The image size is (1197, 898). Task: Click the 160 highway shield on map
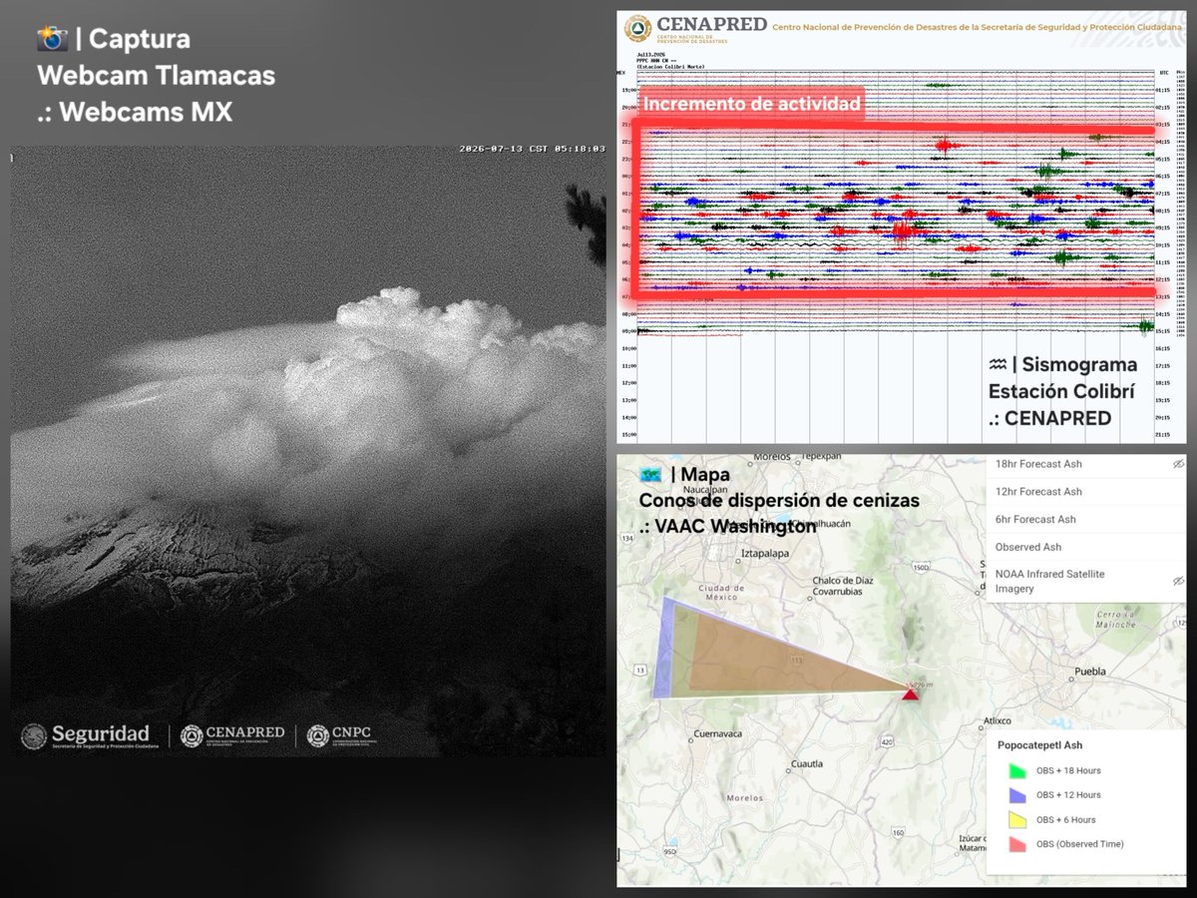pos(899,832)
